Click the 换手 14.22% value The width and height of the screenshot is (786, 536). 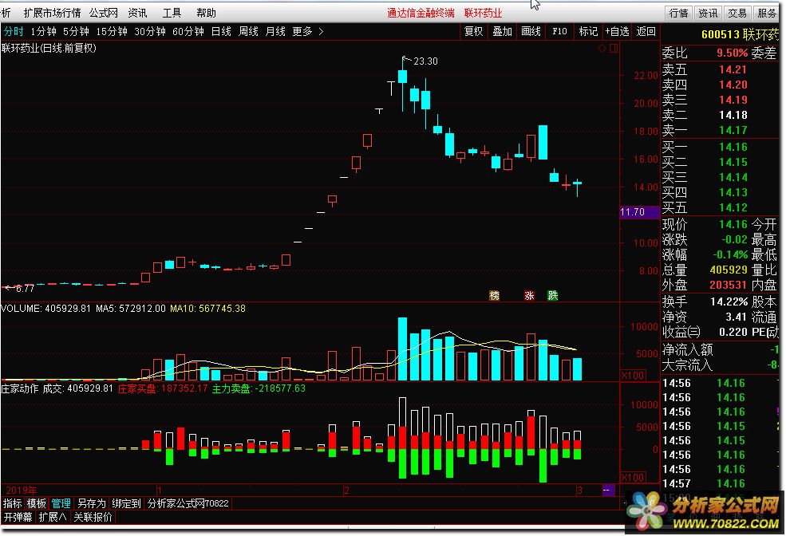(x=729, y=302)
